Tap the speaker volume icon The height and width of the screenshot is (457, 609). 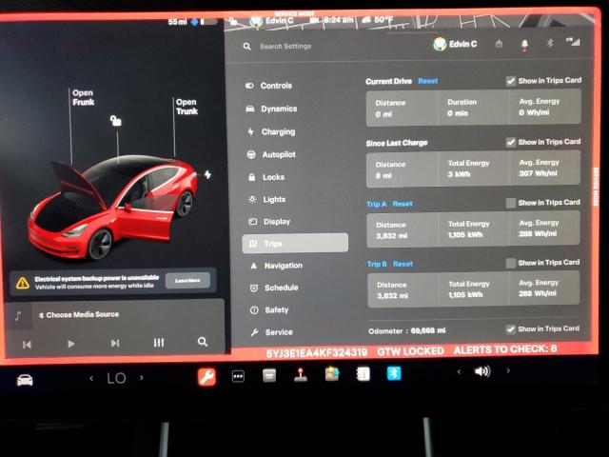click(x=482, y=371)
